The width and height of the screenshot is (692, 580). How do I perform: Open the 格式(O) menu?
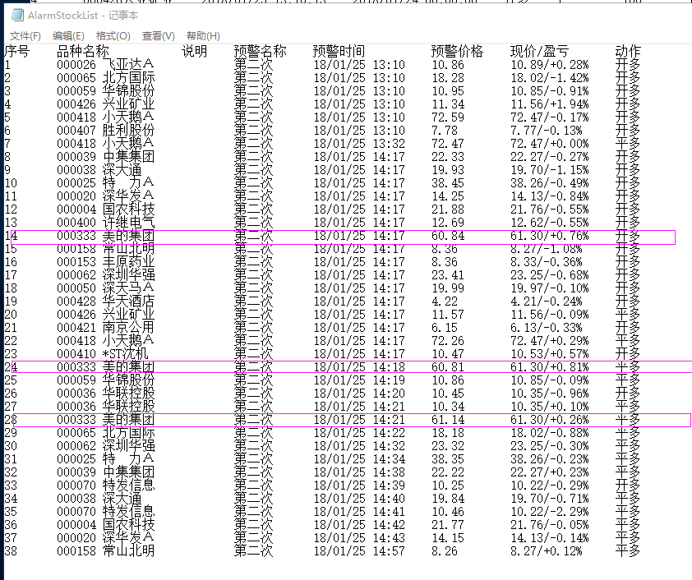coord(113,36)
